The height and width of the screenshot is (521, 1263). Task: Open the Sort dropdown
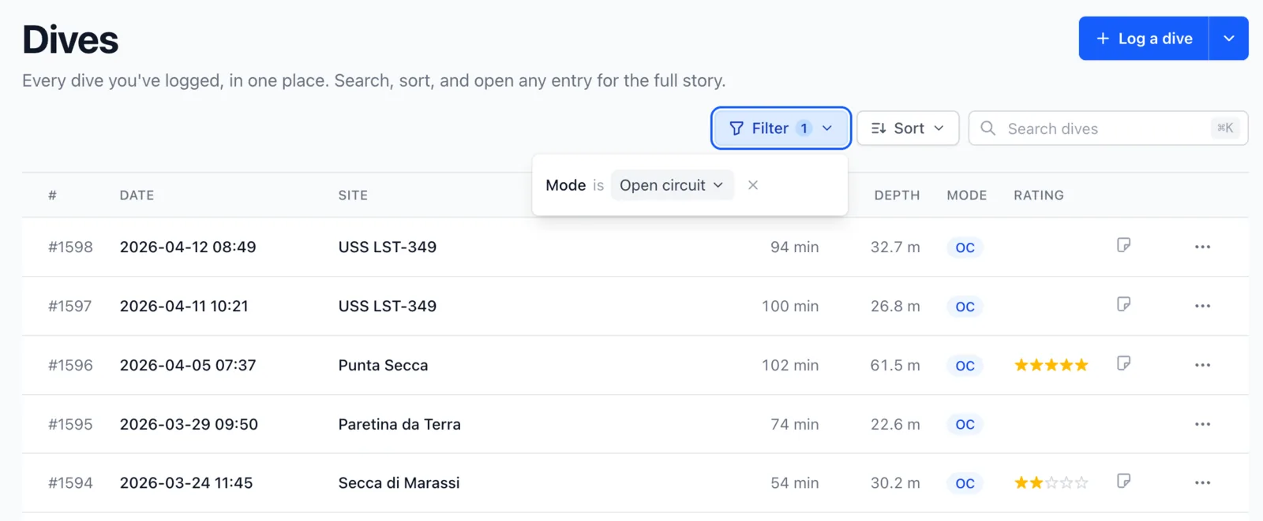coord(908,128)
